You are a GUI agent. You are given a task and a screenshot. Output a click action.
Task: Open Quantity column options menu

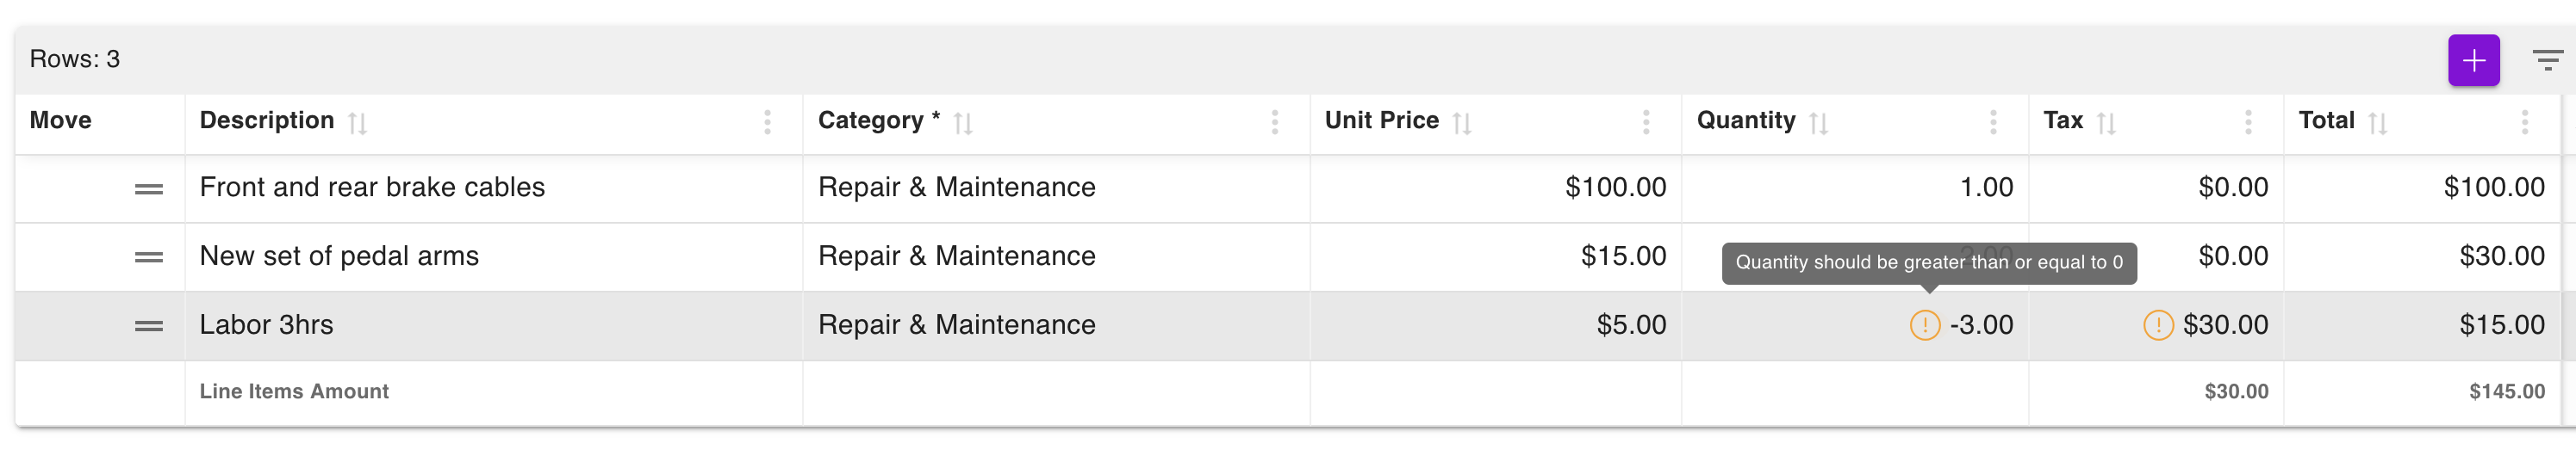coord(1992,122)
